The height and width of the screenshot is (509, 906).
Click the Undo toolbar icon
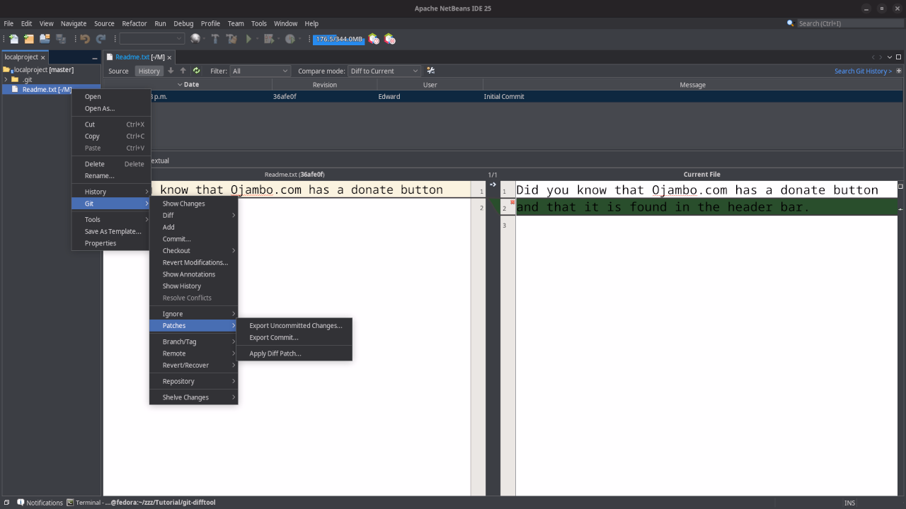85,39
